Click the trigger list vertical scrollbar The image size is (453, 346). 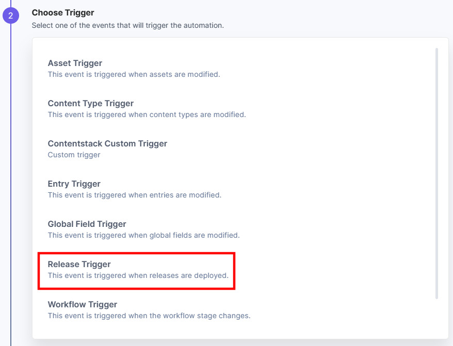point(436,173)
